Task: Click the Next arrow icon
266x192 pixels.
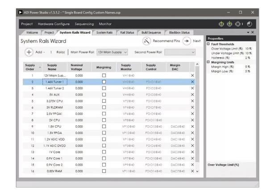Action: pos(187,41)
